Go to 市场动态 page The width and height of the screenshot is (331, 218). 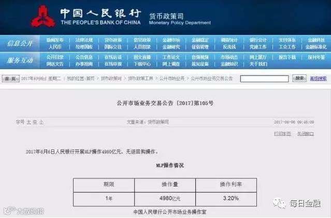229,57
